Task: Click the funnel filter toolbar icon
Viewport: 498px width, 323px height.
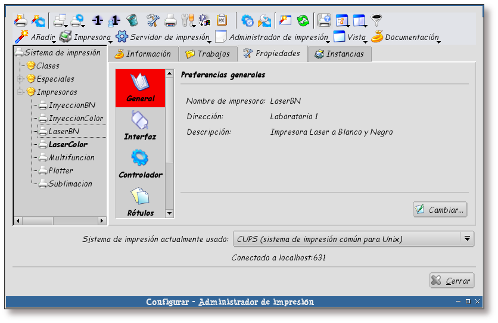Action: (x=376, y=20)
